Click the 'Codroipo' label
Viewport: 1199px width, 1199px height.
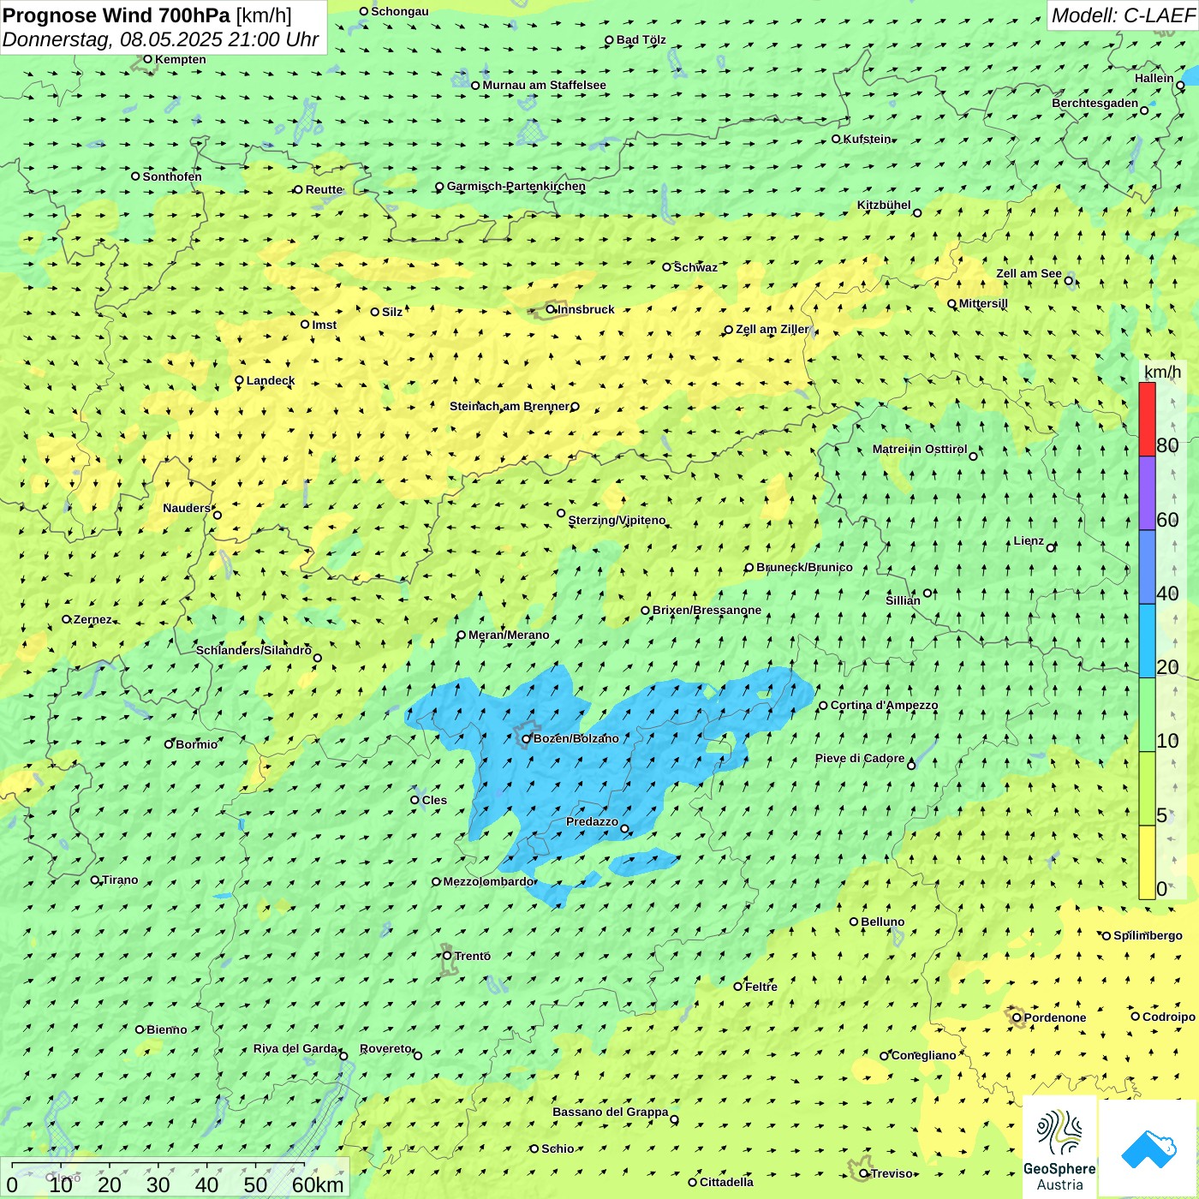1168,1017
